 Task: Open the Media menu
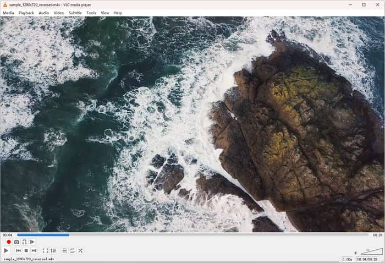(8, 13)
